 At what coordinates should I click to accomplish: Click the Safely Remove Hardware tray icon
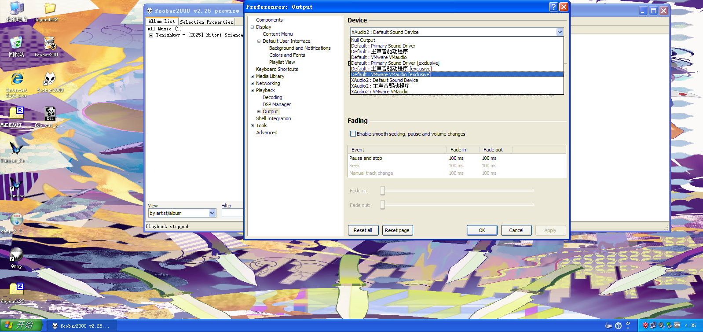pyautogui.click(x=669, y=325)
